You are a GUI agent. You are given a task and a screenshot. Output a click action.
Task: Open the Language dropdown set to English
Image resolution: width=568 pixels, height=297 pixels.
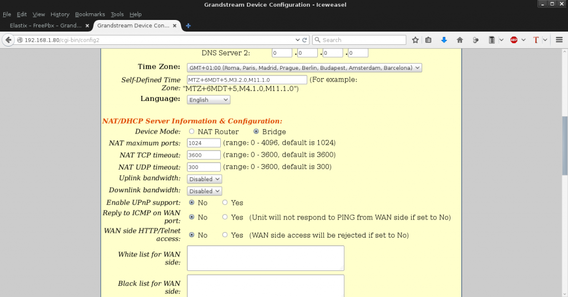pyautogui.click(x=208, y=100)
